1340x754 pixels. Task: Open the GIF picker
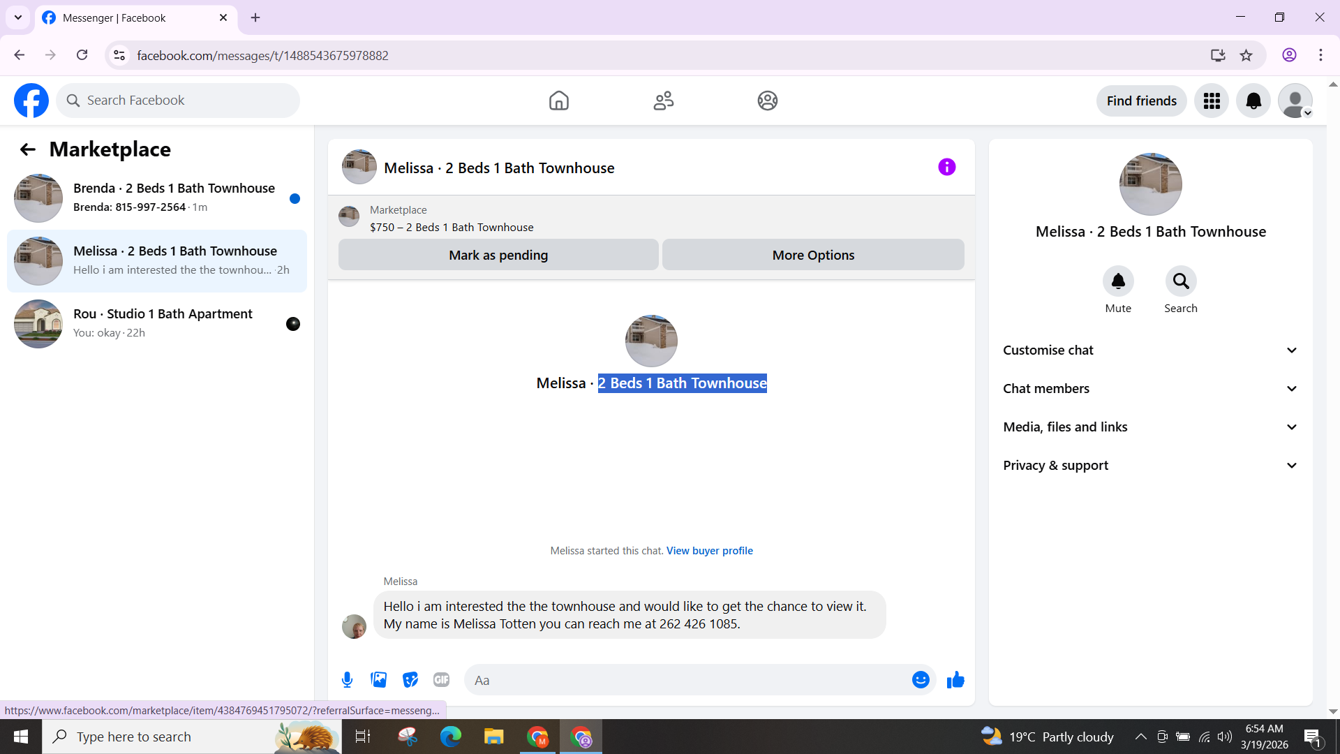pyautogui.click(x=441, y=680)
